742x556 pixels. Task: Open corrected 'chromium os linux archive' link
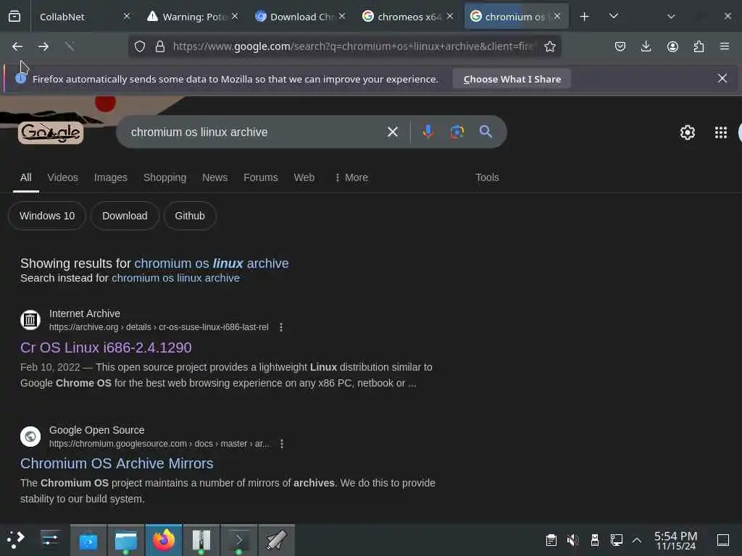click(212, 264)
